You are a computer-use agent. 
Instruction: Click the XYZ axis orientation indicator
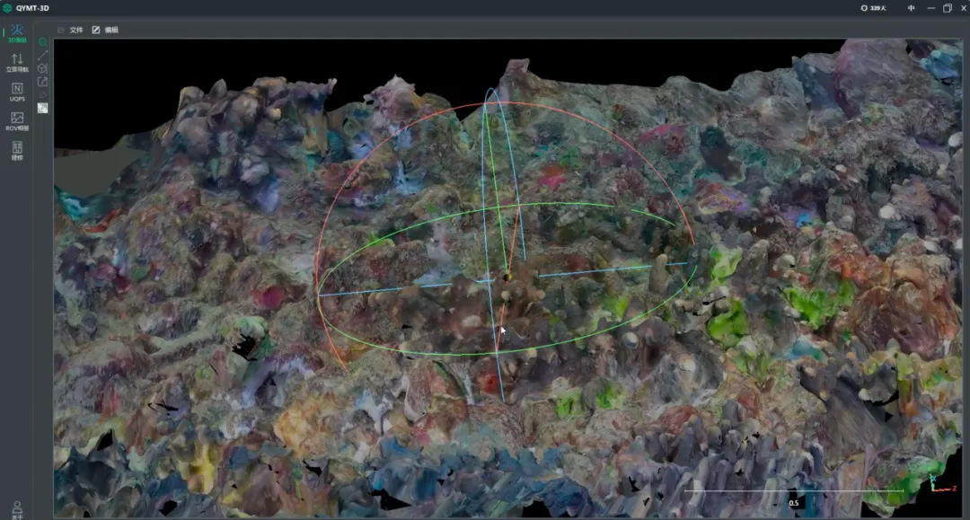pyautogui.click(x=941, y=483)
